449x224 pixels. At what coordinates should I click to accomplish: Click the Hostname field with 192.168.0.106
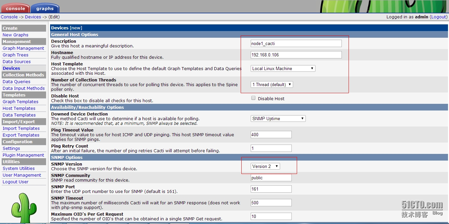tap(296, 55)
